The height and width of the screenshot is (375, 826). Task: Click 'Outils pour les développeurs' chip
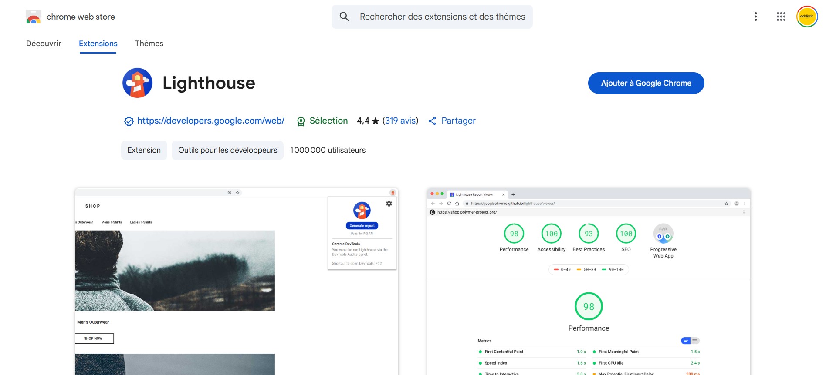227,150
